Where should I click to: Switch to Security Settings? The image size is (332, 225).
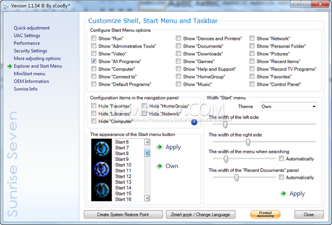[x=30, y=51]
